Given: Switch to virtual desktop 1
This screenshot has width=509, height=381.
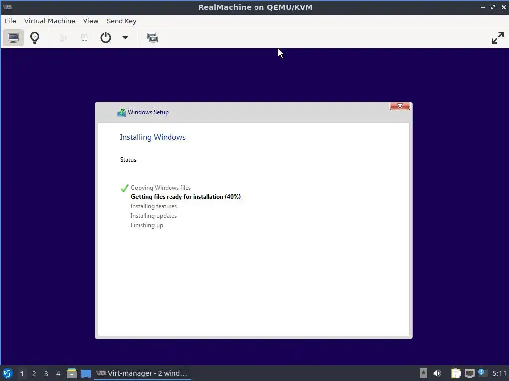Looking at the screenshot, I should 22,374.
